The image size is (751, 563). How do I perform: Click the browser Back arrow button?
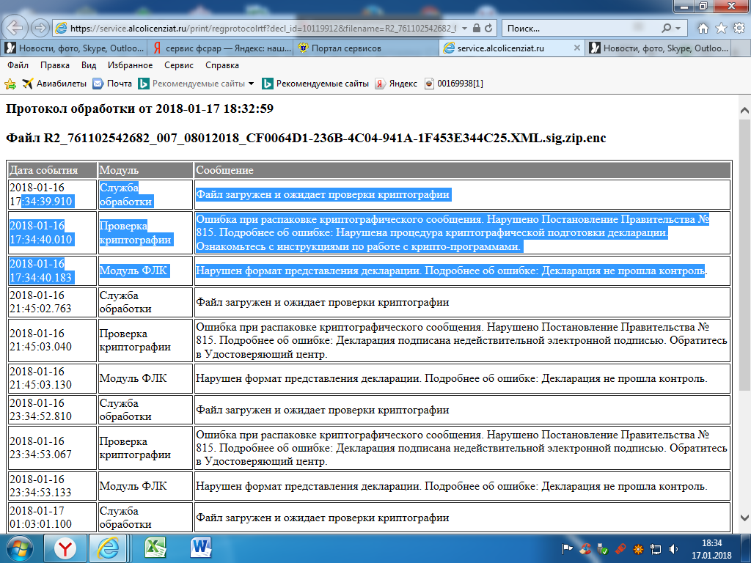16,28
